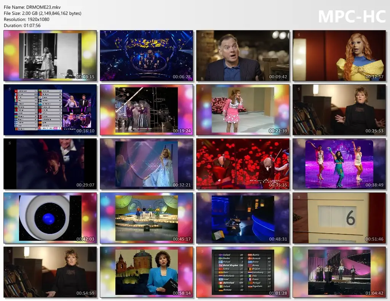The width and height of the screenshot is (390, 301).
Task: Click the Resolution 1920x1080 line
Action: [27, 19]
